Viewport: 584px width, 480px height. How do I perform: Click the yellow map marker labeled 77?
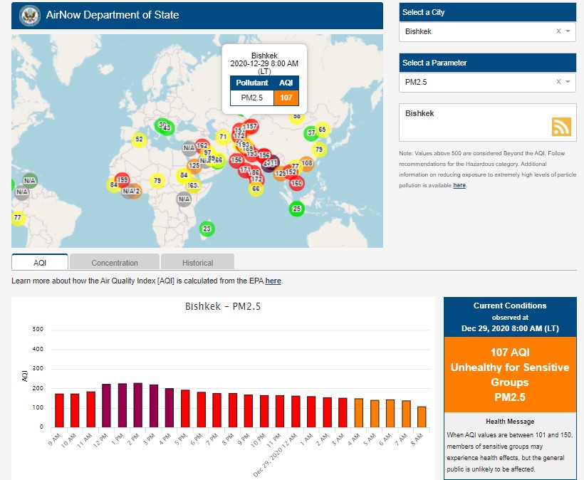18,217
